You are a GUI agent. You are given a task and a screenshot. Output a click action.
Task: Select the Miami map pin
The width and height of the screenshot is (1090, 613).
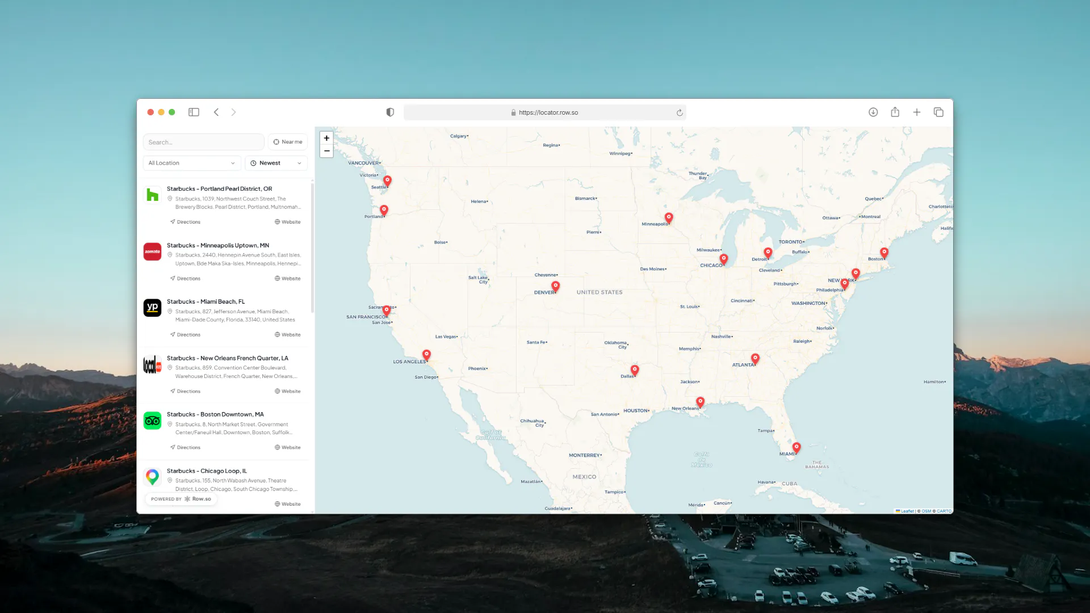coord(796,447)
